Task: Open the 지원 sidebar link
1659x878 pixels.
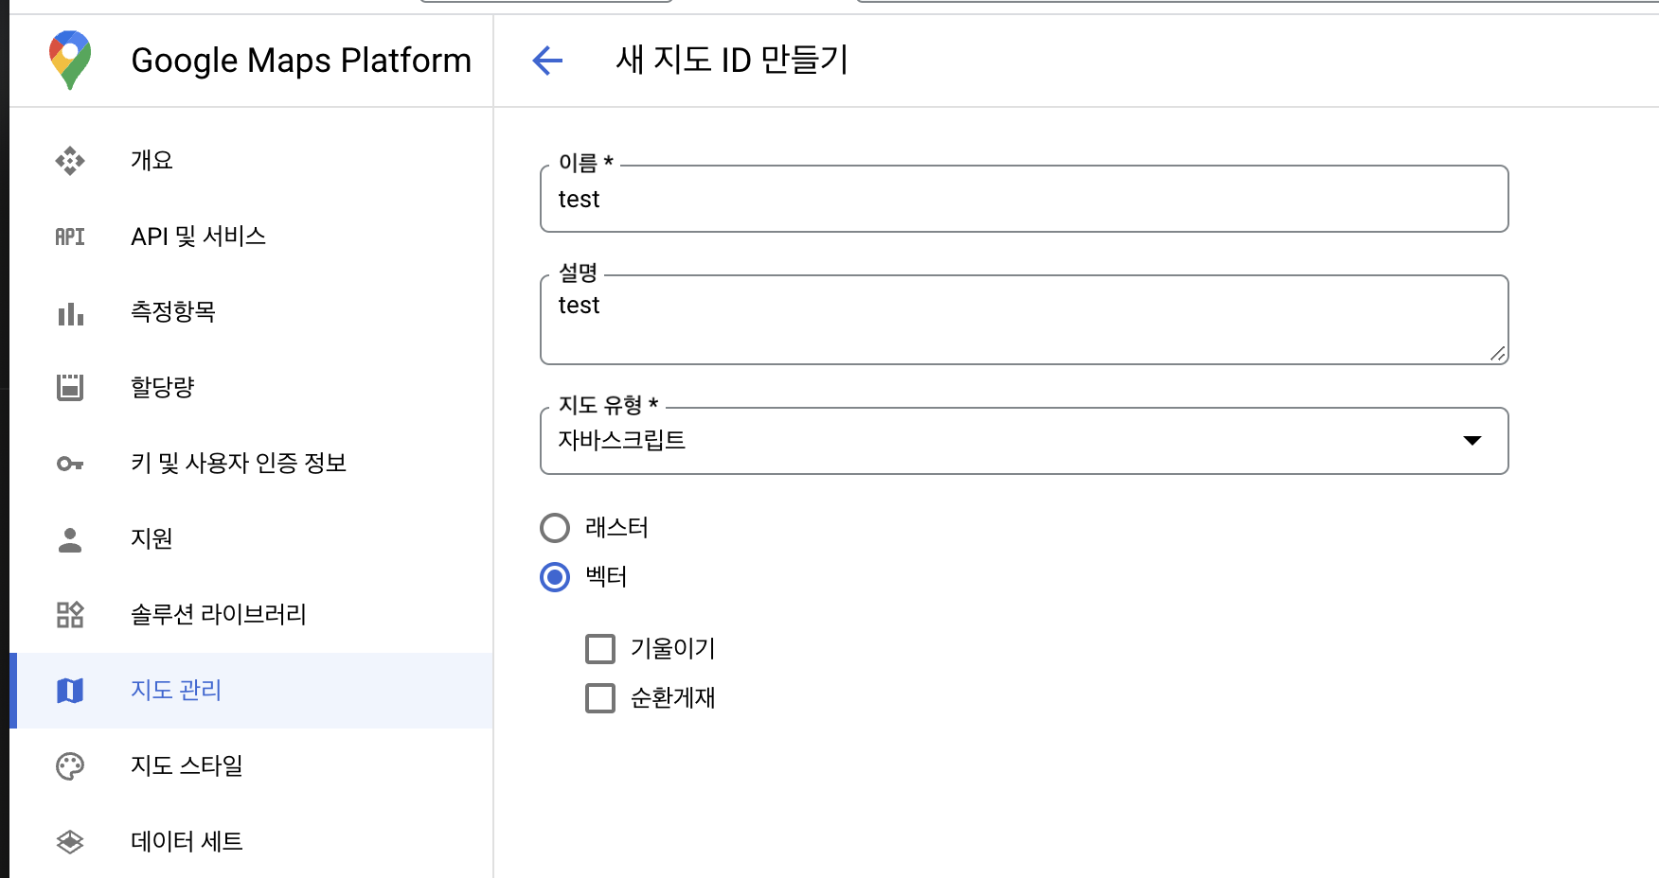Action: pyautogui.click(x=152, y=538)
